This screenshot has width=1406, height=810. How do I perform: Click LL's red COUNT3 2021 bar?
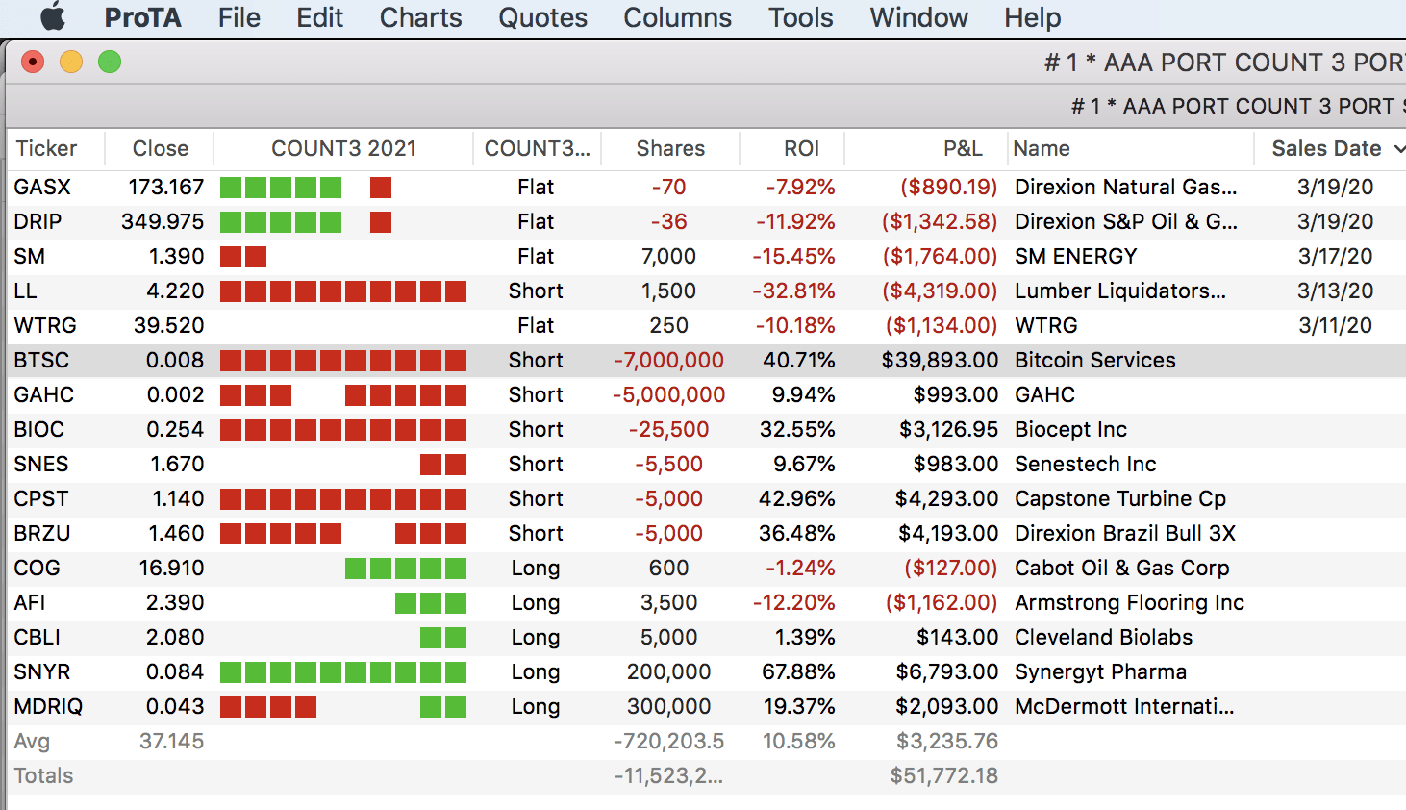(x=342, y=291)
